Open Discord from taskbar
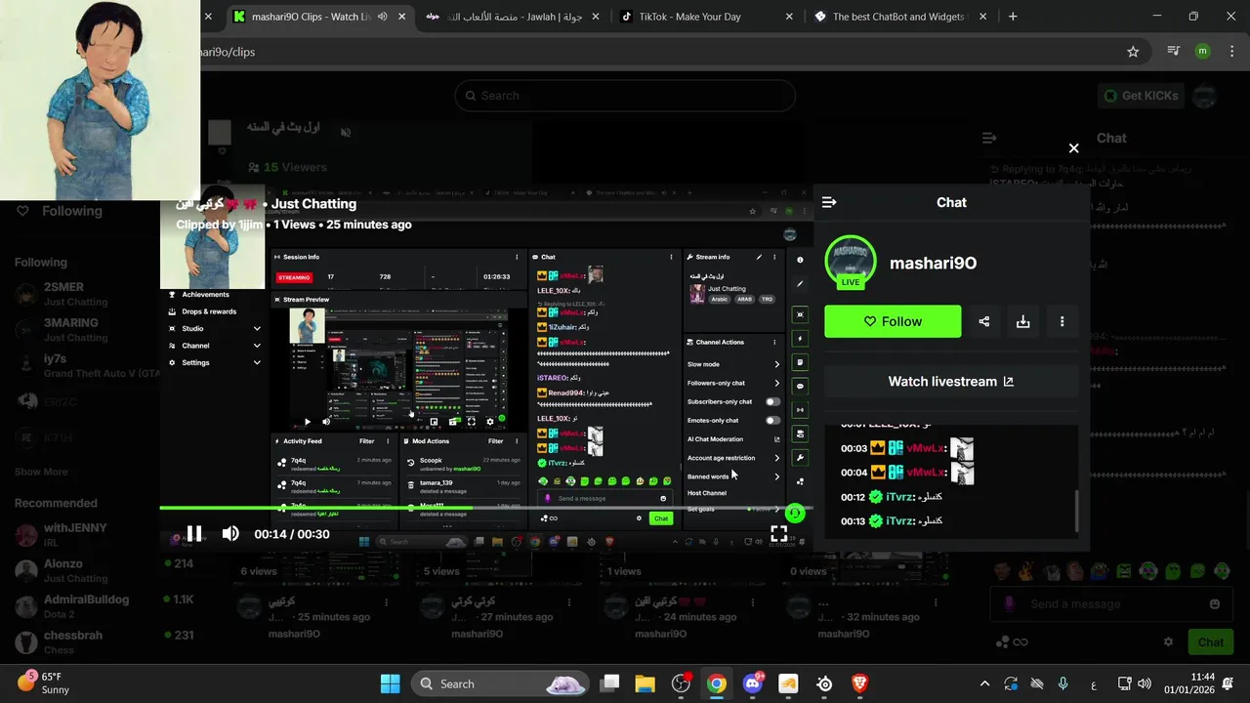Screen dimensions: 1250x703 753,683
